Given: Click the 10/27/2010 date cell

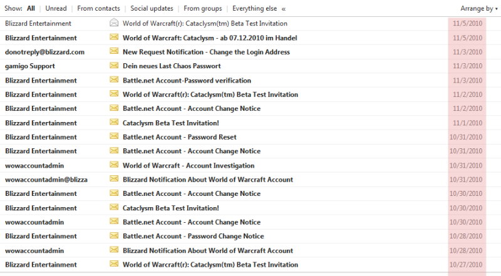Looking at the screenshot, I should click(x=465, y=265).
